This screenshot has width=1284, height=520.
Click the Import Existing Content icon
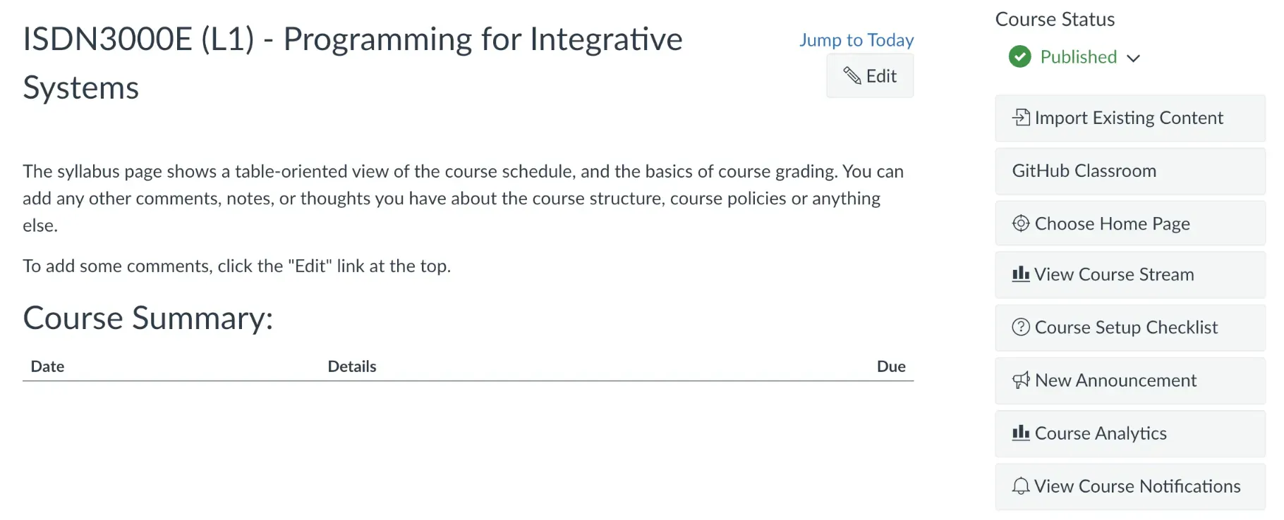1021,118
